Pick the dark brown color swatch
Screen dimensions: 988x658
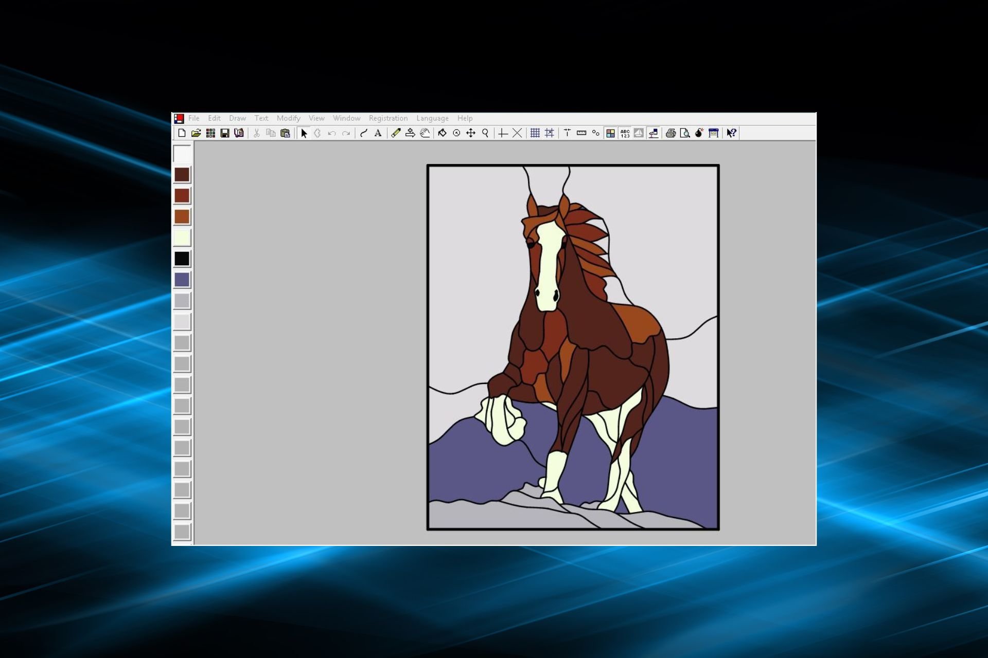pos(182,175)
